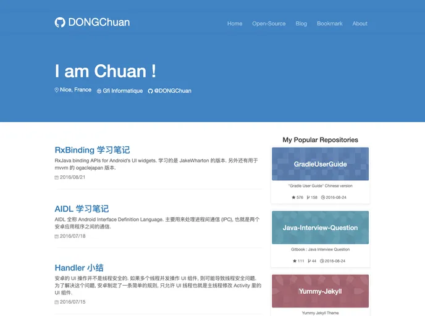Open the AIDL 学习笔记 article
Image resolution: width=425 pixels, height=316 pixels.
pos(82,209)
